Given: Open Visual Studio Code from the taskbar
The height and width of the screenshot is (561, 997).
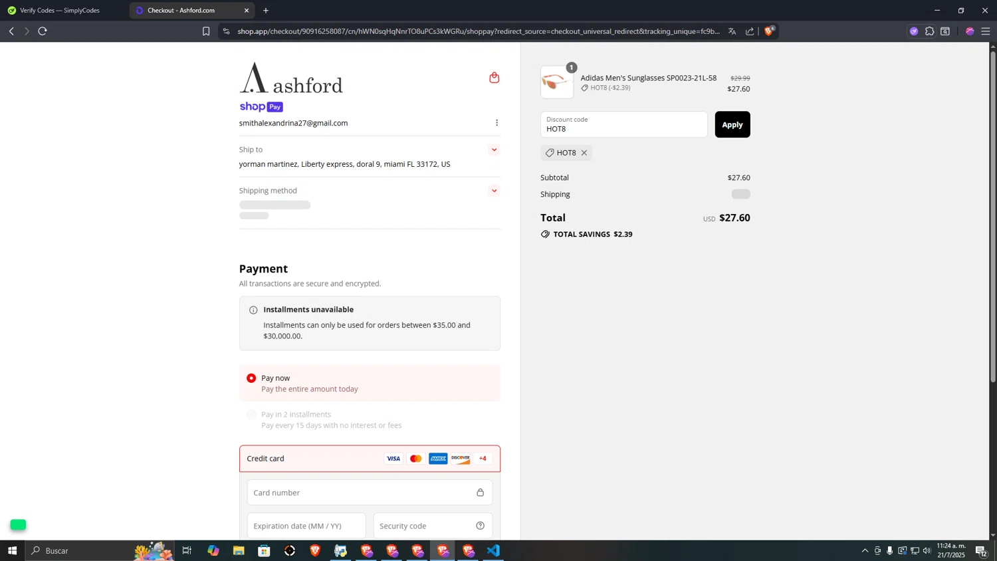Looking at the screenshot, I should [x=493, y=551].
